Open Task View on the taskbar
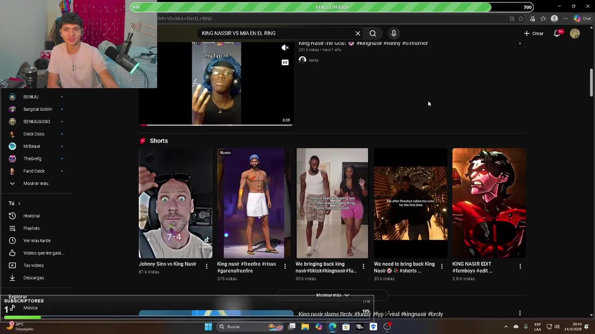595x334 pixels. click(x=291, y=327)
